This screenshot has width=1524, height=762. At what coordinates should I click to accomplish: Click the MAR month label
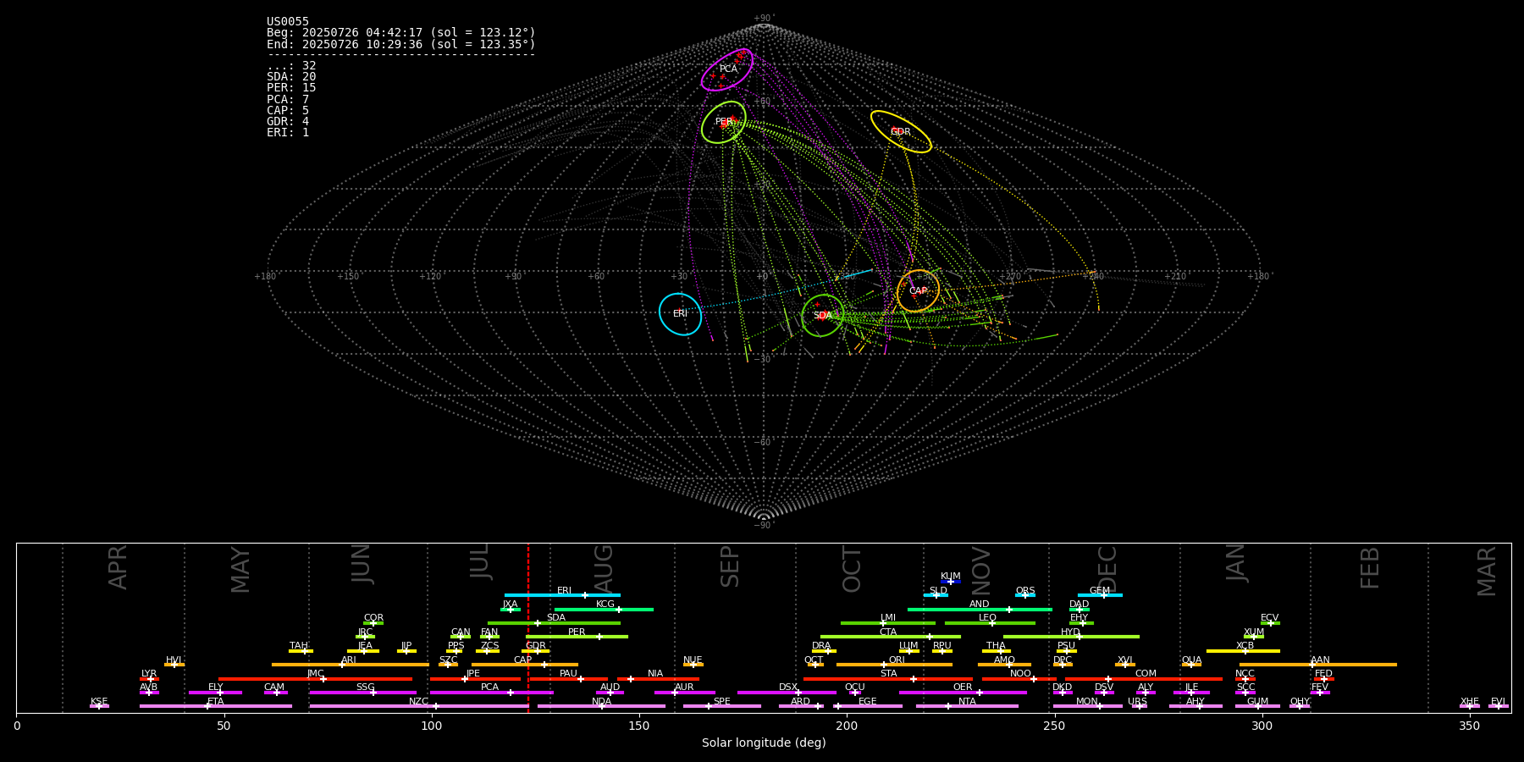(1487, 571)
